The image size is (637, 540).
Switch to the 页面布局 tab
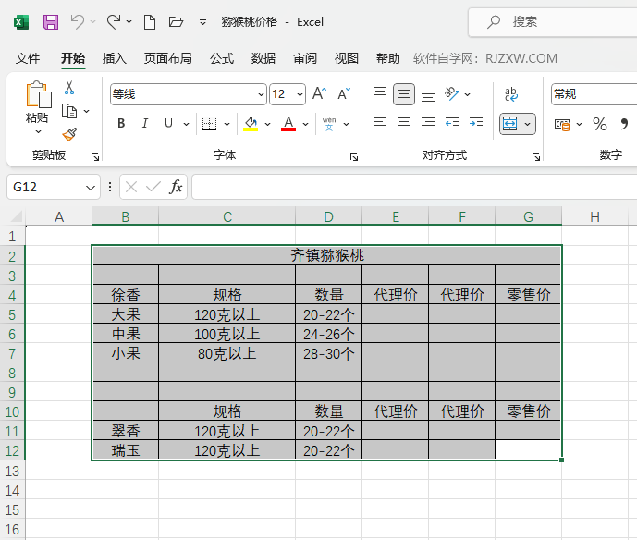tap(167, 58)
